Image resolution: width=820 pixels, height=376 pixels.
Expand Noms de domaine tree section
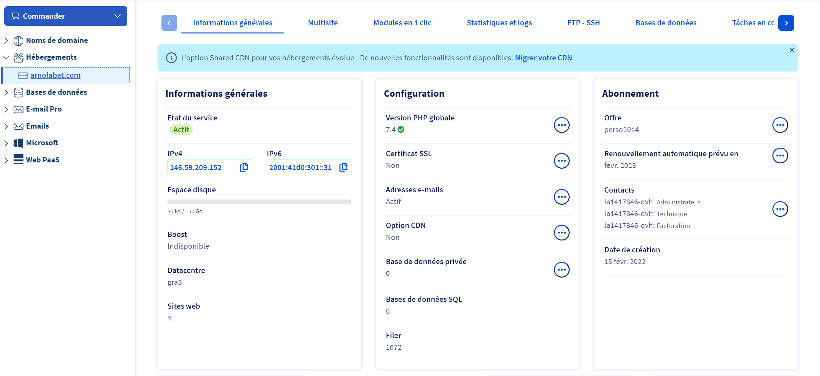pyautogui.click(x=6, y=40)
